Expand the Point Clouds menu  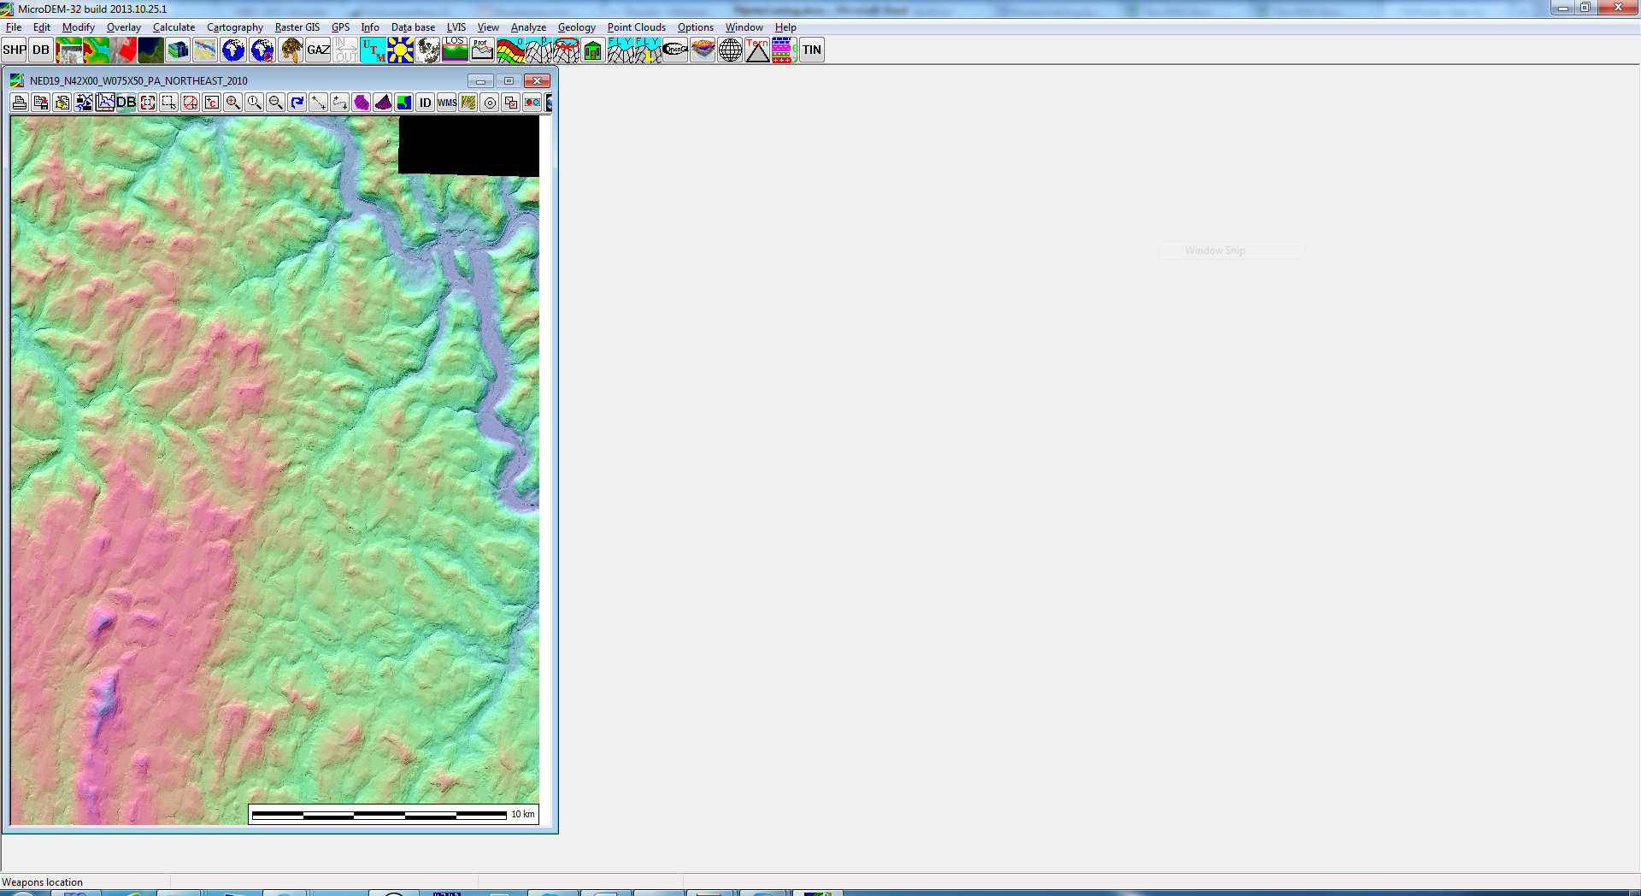[x=636, y=27]
